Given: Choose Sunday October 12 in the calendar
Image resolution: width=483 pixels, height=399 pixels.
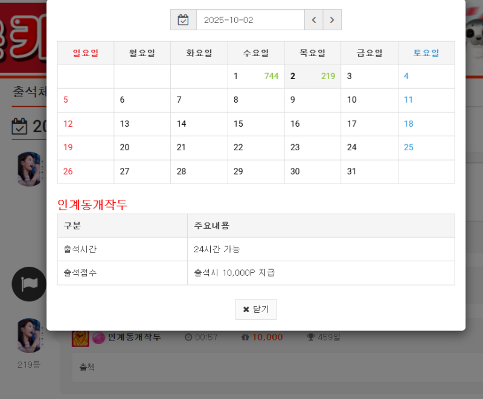Looking at the screenshot, I should [86, 124].
